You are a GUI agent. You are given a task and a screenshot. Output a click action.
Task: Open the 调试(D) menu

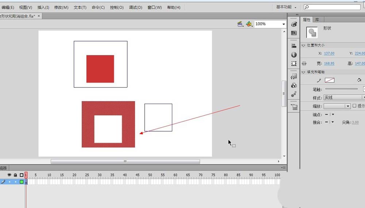136,7
